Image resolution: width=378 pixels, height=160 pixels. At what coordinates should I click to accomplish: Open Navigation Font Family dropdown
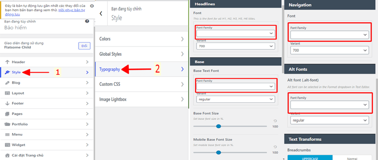(329, 35)
